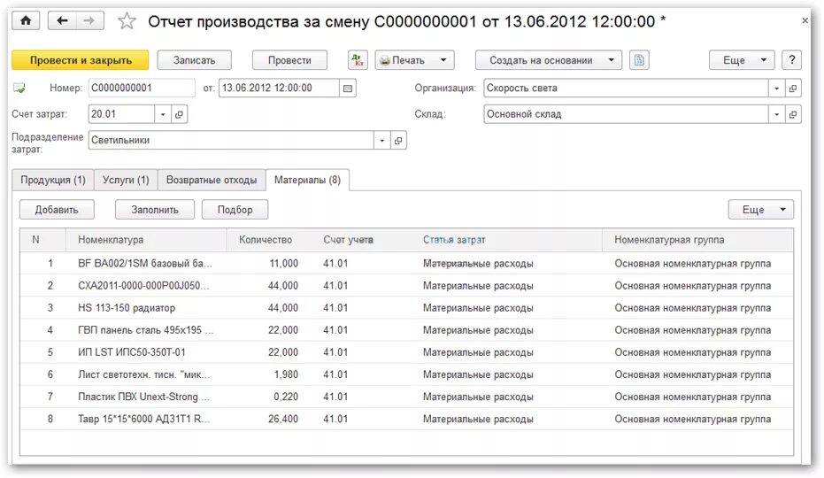The height and width of the screenshot is (478, 824).
Task: Click the document posted status icon
Action: pyautogui.click(x=19, y=88)
